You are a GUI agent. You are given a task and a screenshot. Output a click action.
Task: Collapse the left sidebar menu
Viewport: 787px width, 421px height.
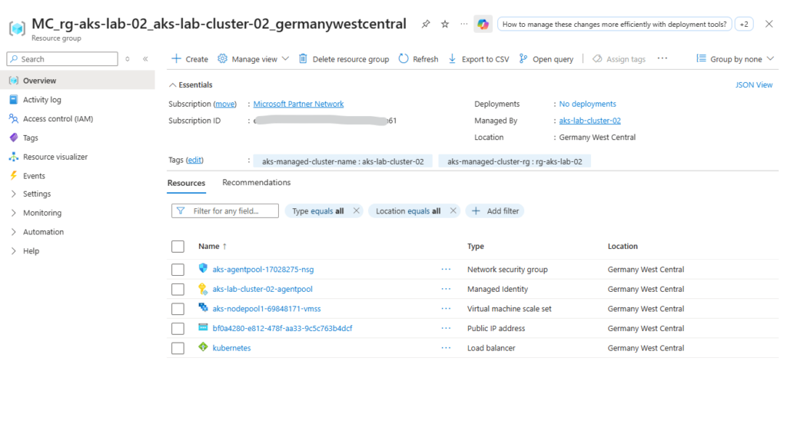[x=145, y=59]
